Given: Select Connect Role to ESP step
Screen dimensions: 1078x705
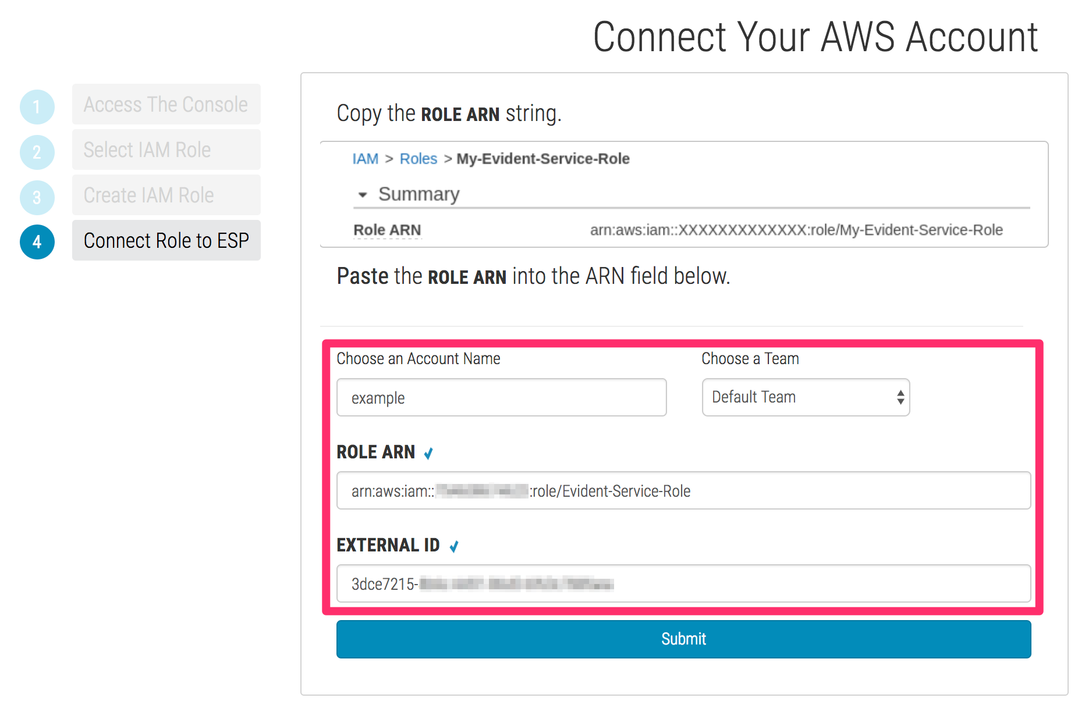Looking at the screenshot, I should pos(166,241).
